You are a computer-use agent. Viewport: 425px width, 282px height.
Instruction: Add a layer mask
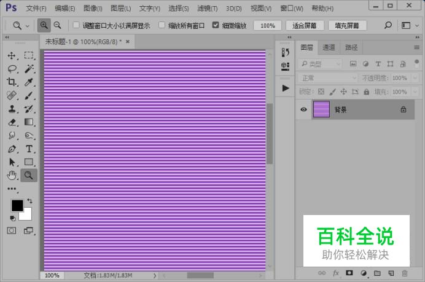click(349, 273)
